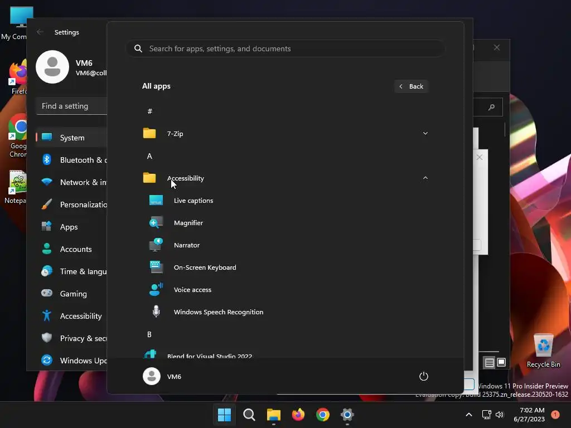
Task: Switch to large icons view in background window
Action: click(501, 362)
